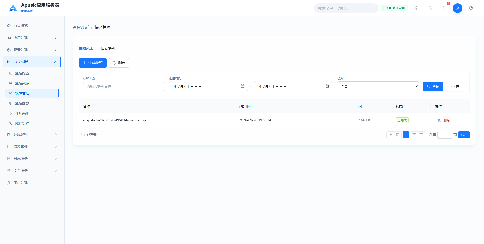This screenshot has width=484, height=244.
Task: Switch to the 快照列表 tab
Action: [86, 48]
